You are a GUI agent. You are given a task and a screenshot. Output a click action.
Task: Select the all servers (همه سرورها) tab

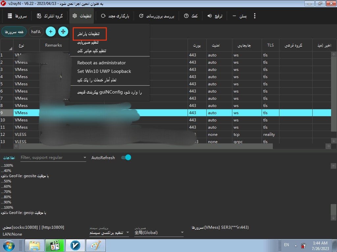tap(13, 32)
